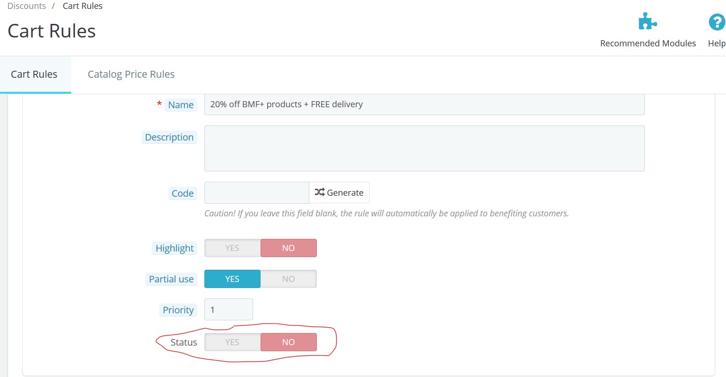
Task: Select the Cart Rules tab
Action: coord(34,74)
